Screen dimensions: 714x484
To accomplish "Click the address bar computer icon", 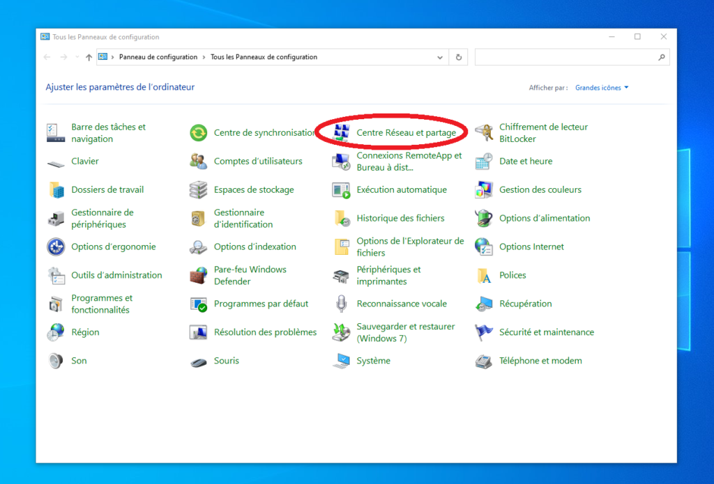I will click(x=103, y=57).
